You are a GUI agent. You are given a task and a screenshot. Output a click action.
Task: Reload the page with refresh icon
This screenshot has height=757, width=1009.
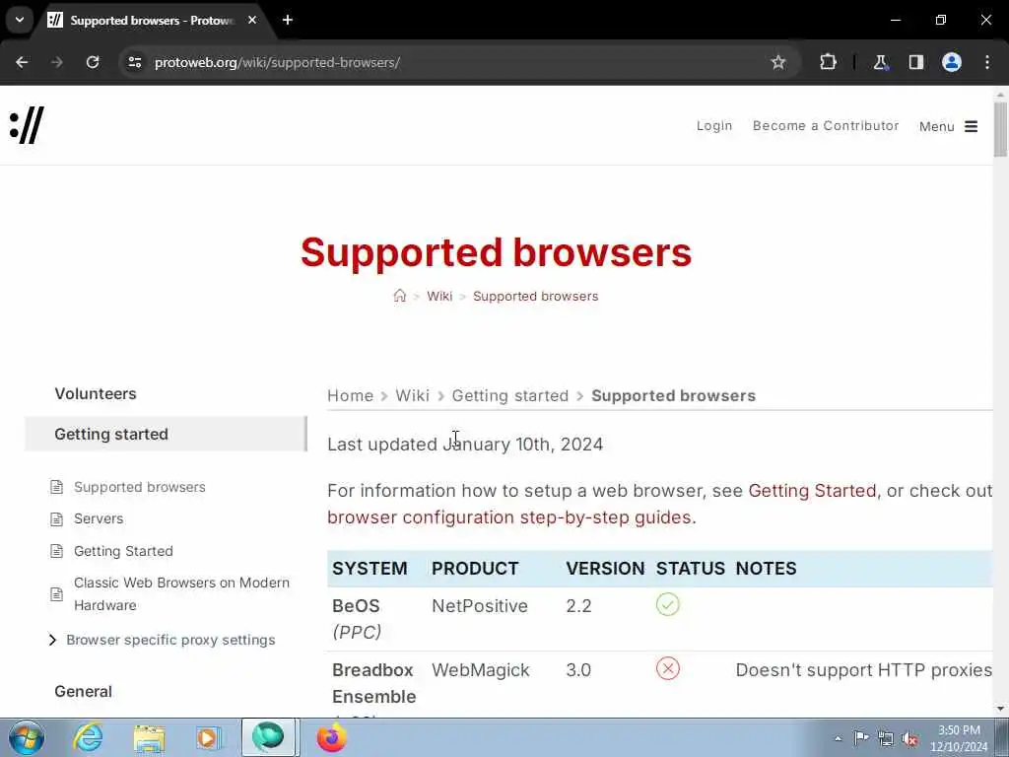click(x=93, y=62)
